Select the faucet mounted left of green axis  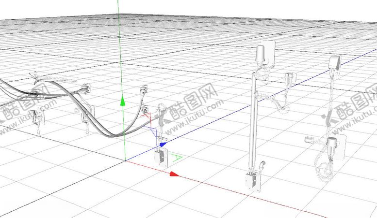[x=85, y=115]
